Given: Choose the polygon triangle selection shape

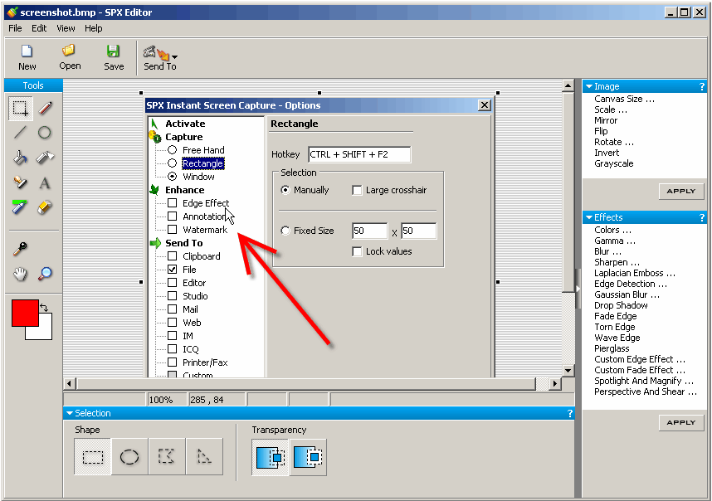Looking at the screenshot, I should 204,456.
